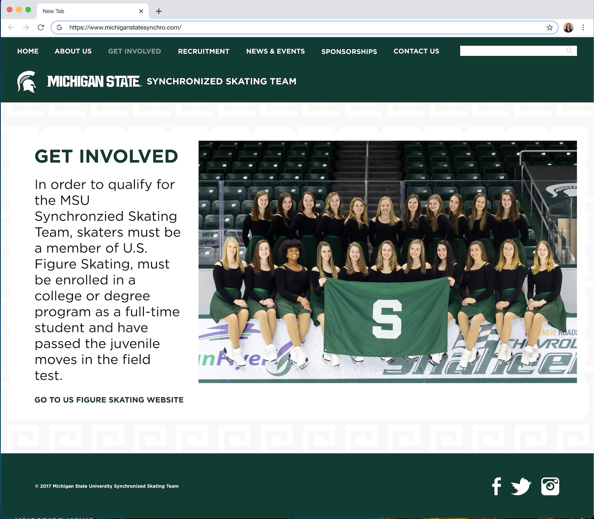Viewport: 594px width, 519px height.
Task: Select the GET INVOLVED menu item
Action: tap(134, 51)
